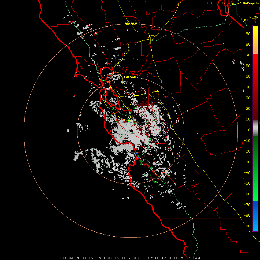This screenshot has height=260, width=260.
Task: Click the 0 label on velocity scale
Action: click(249, 130)
